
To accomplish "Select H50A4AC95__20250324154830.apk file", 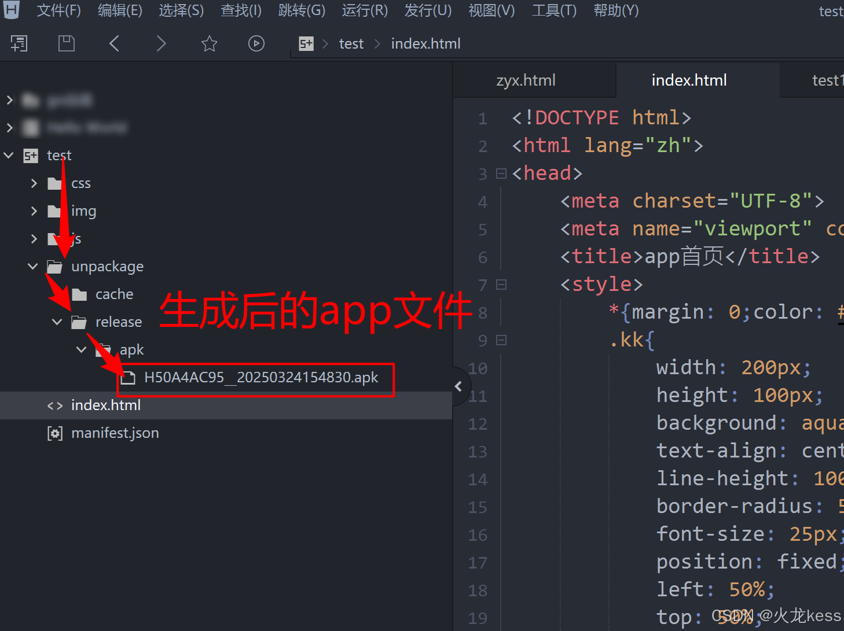I will tap(261, 378).
